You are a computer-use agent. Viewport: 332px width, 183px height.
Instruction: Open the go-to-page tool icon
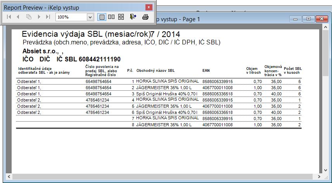pyautogui.click(x=28, y=17)
